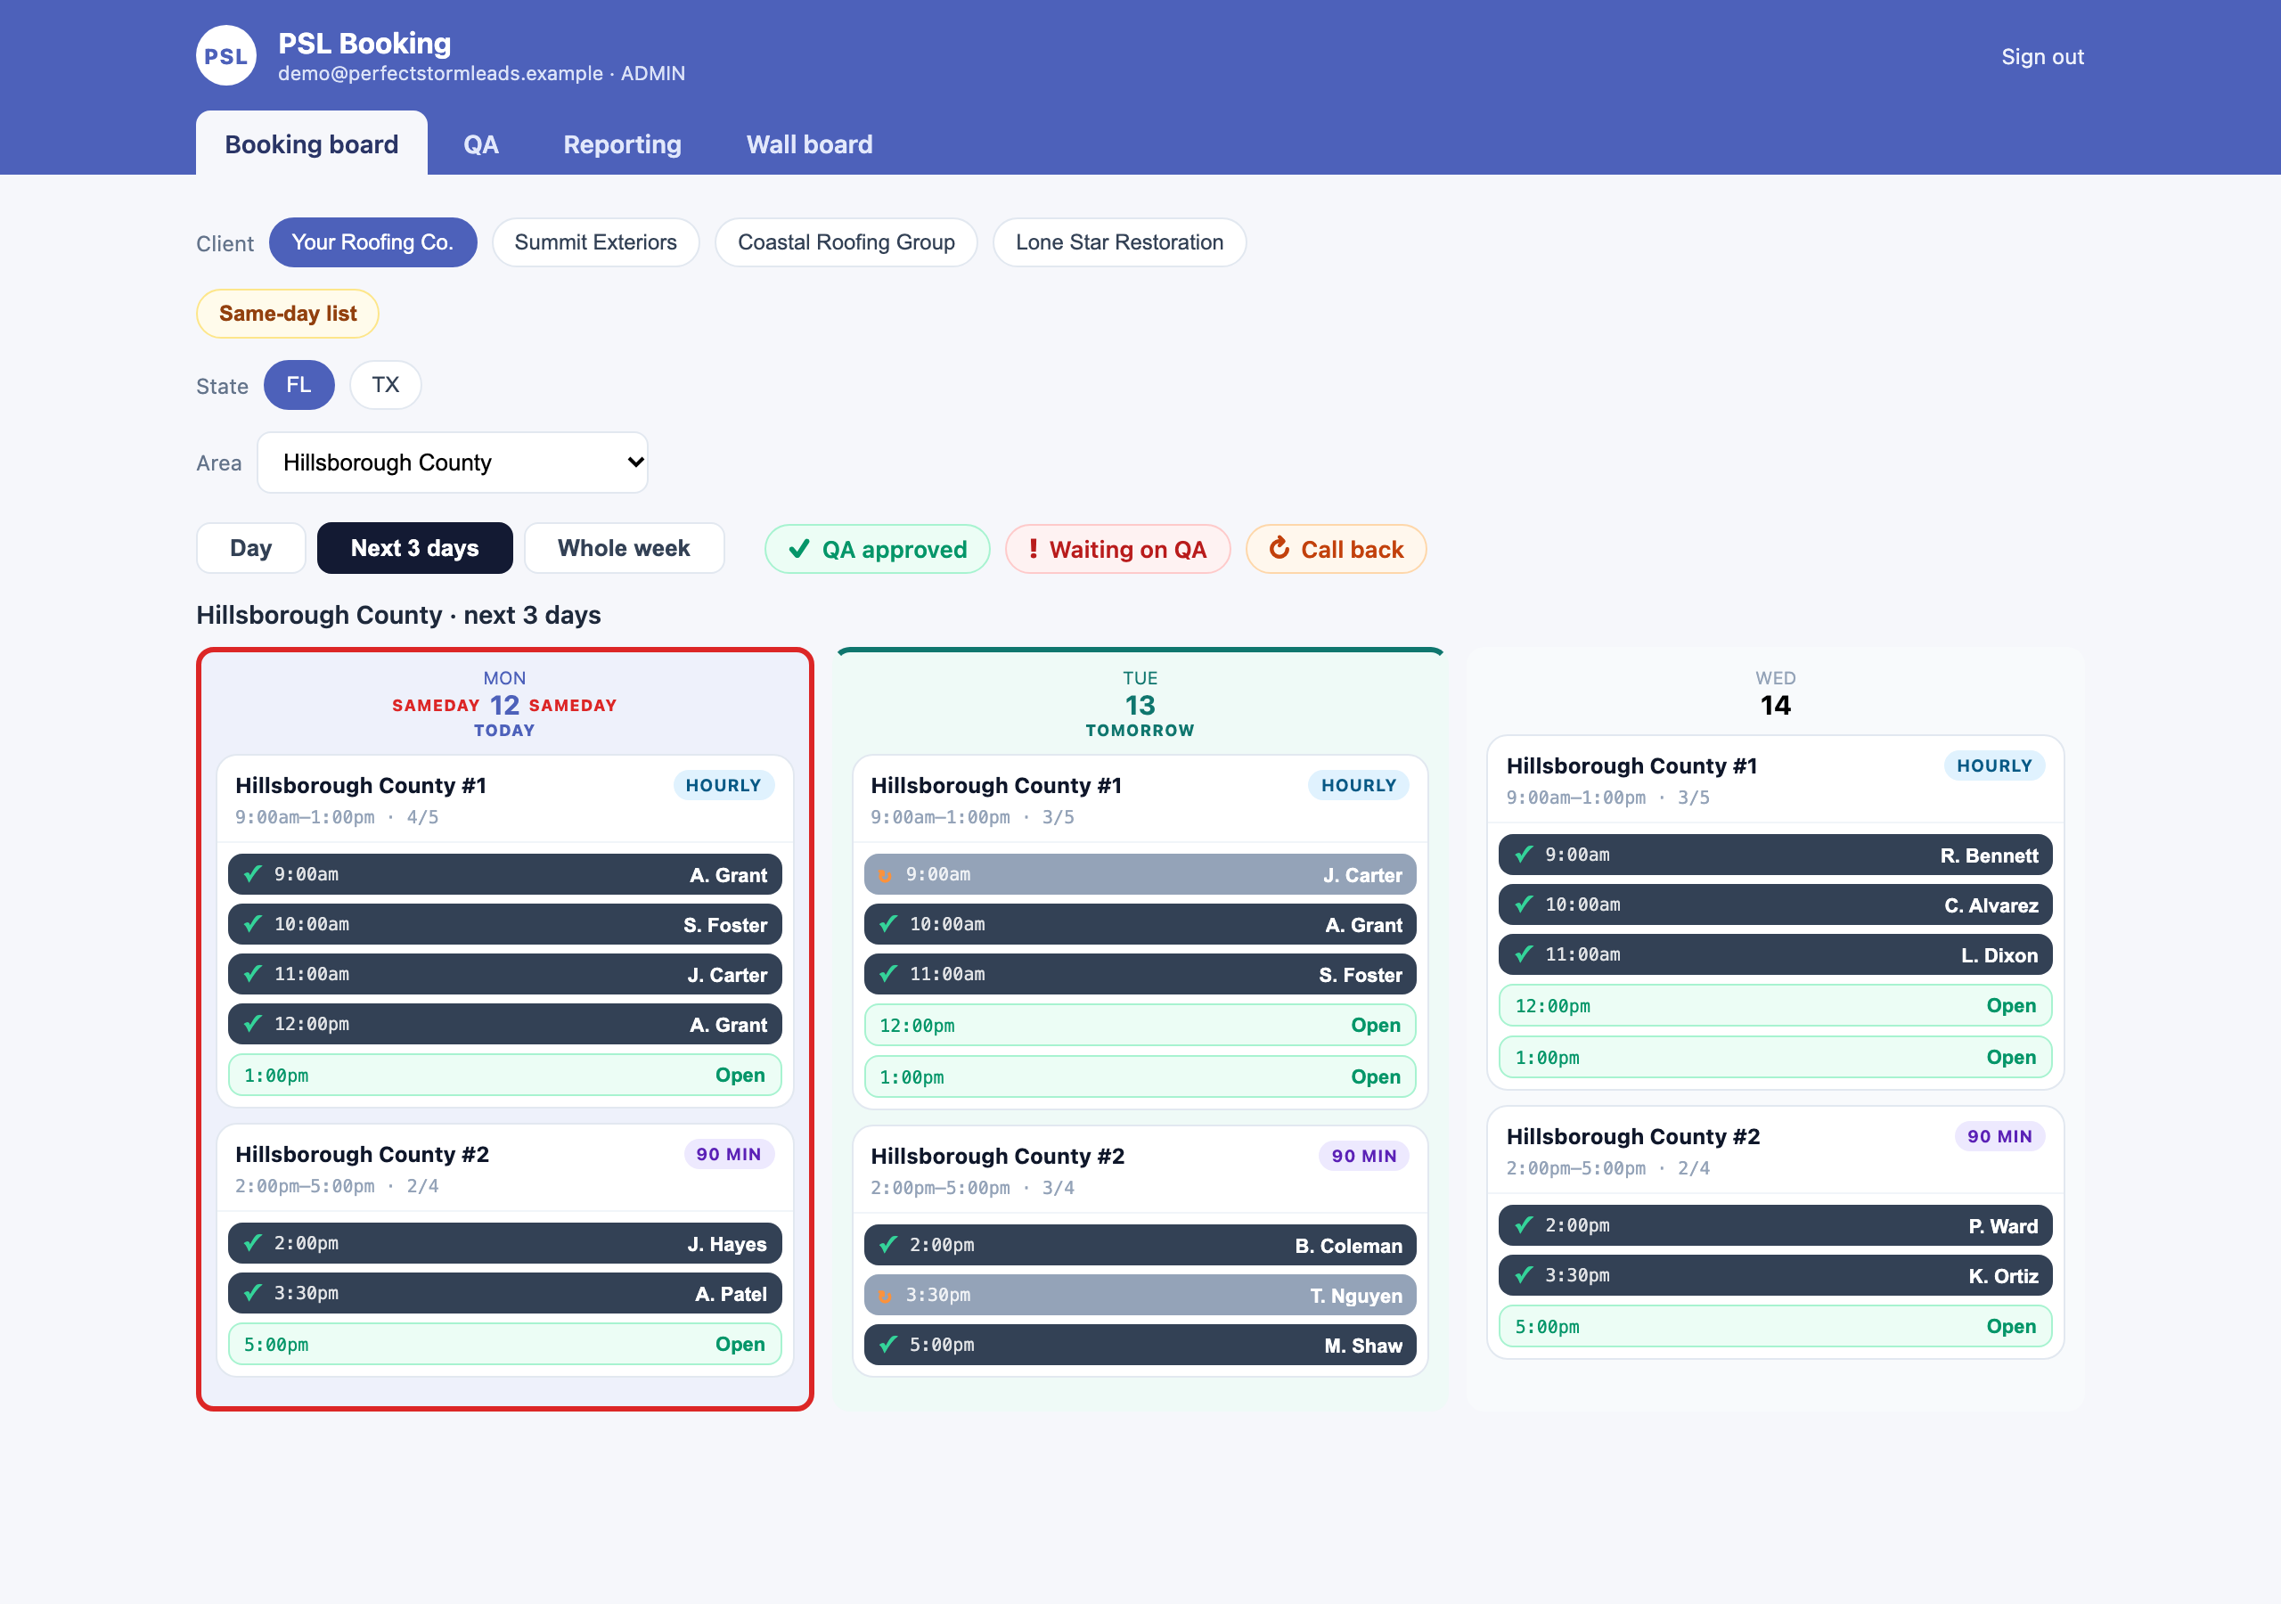
Task: Click checkmark on P. Ward 2:00pm slot
Action: 1524,1224
